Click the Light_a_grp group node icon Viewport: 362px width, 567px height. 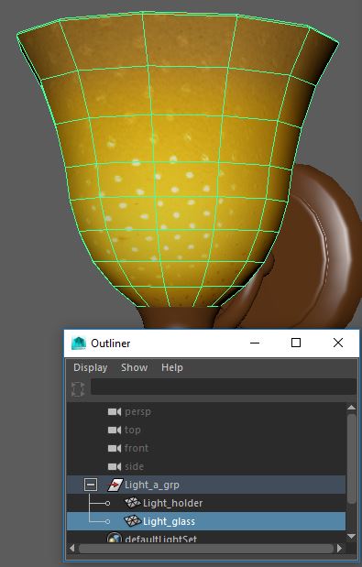(x=115, y=485)
